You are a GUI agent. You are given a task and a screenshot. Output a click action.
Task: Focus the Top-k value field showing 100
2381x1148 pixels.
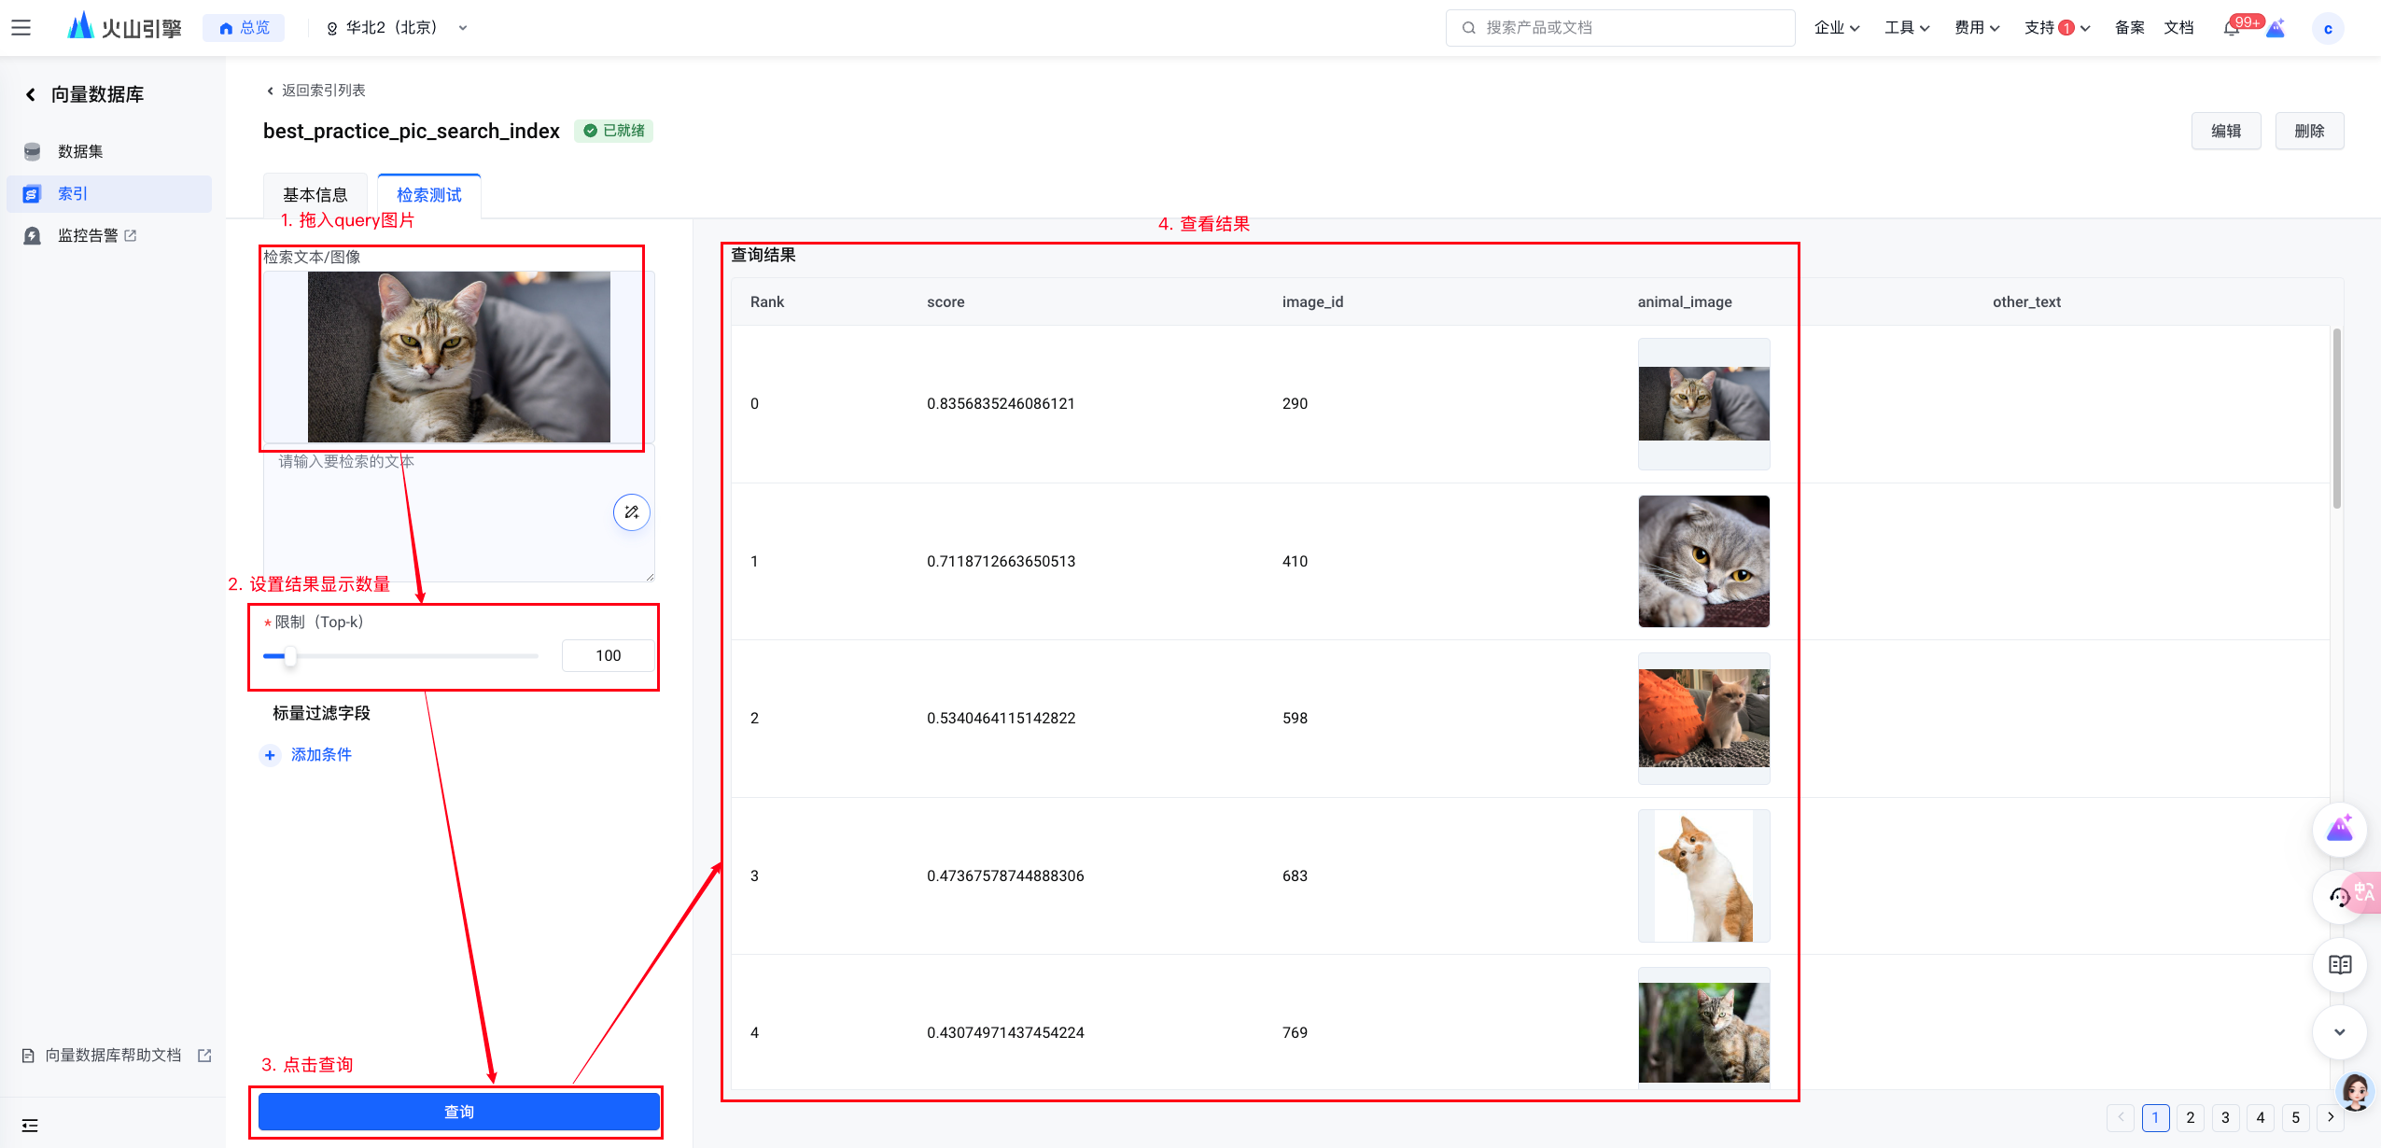click(609, 656)
